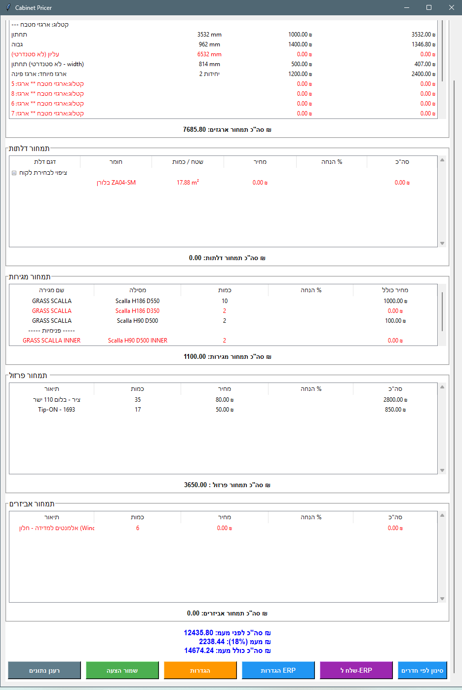462x690 pixels.
Task: Click the 7685.80 cabinets pricing total
Action: pos(227,130)
